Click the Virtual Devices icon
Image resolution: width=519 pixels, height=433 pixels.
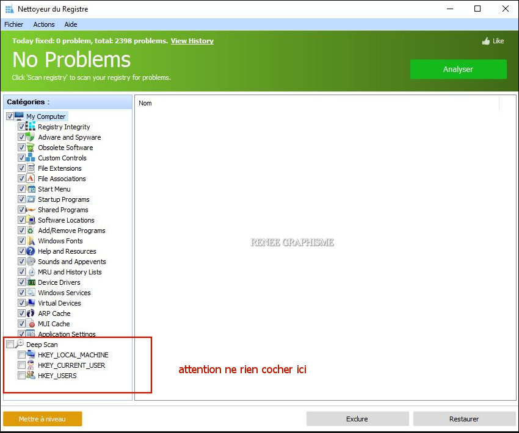point(31,303)
